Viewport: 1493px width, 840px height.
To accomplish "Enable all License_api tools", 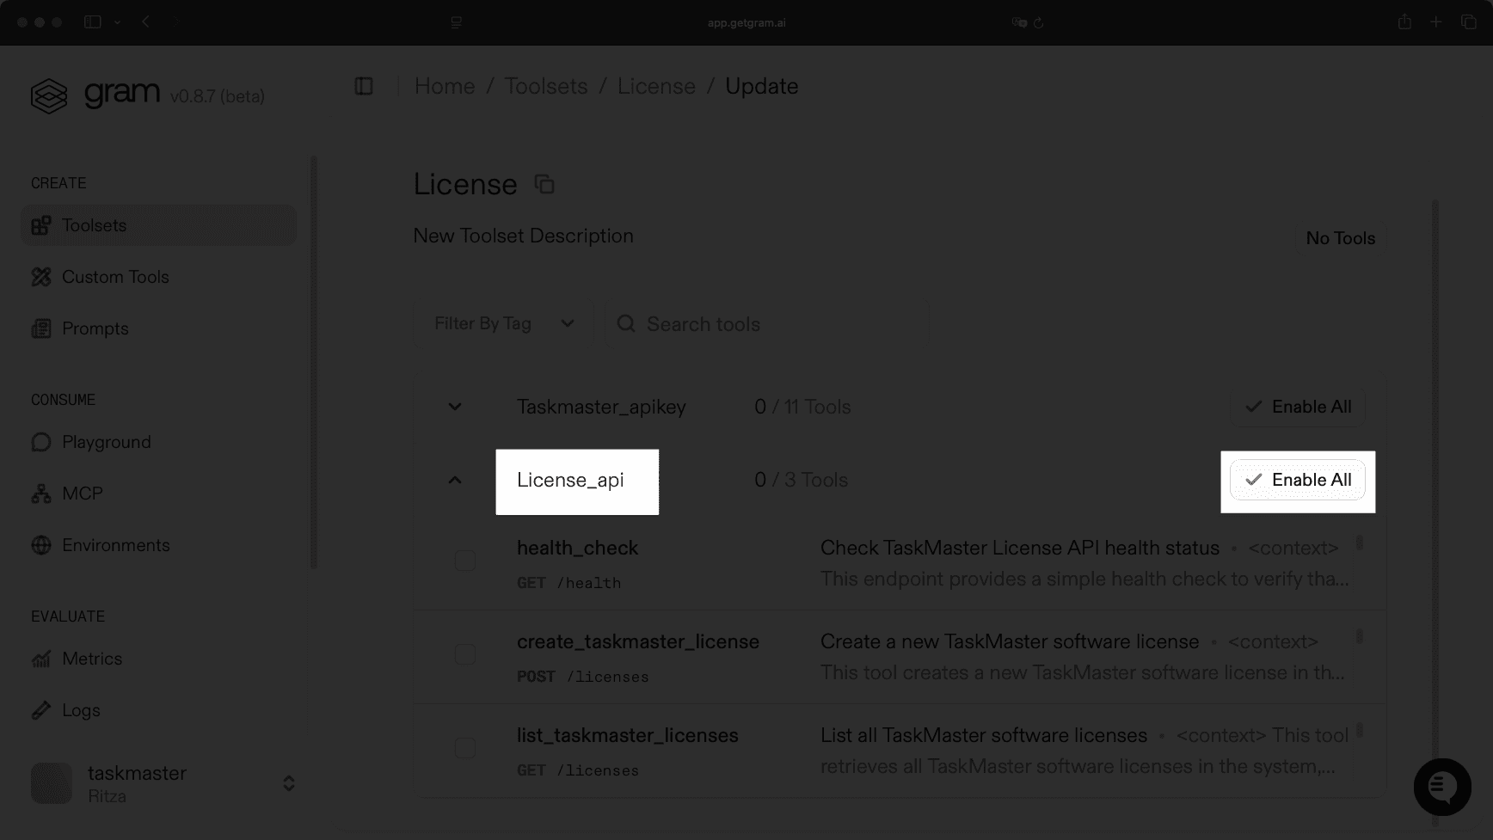I will [1297, 480].
